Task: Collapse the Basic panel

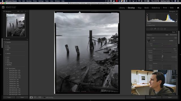Action: click(177, 32)
